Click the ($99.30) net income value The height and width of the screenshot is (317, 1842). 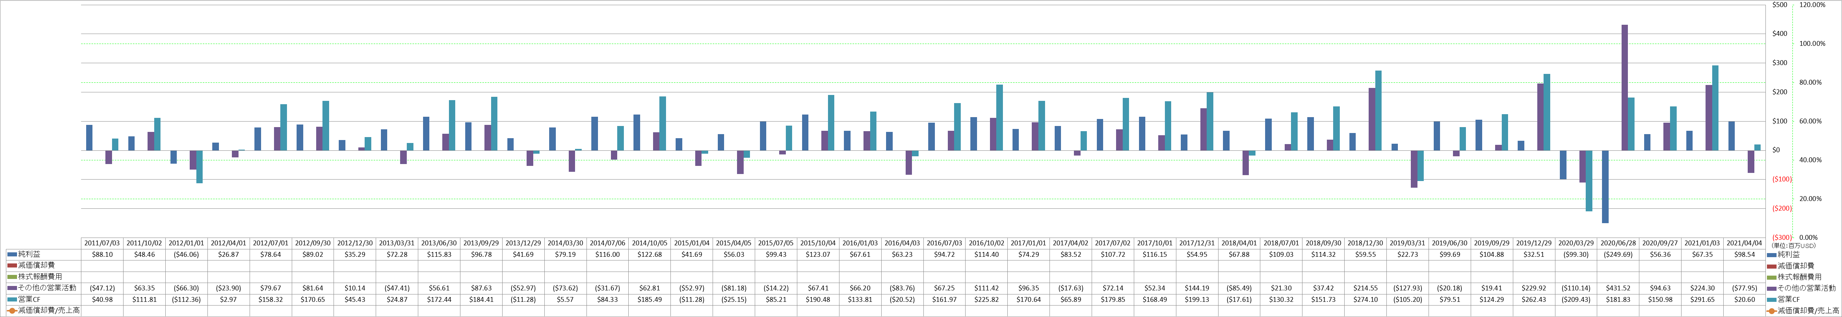1577,254
